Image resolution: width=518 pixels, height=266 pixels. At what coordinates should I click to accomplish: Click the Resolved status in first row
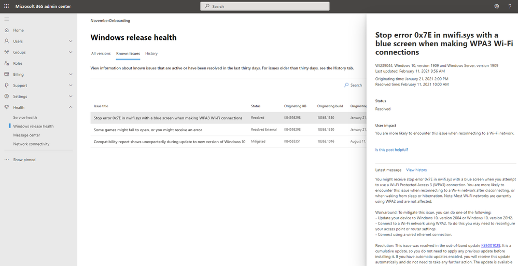[257, 118]
